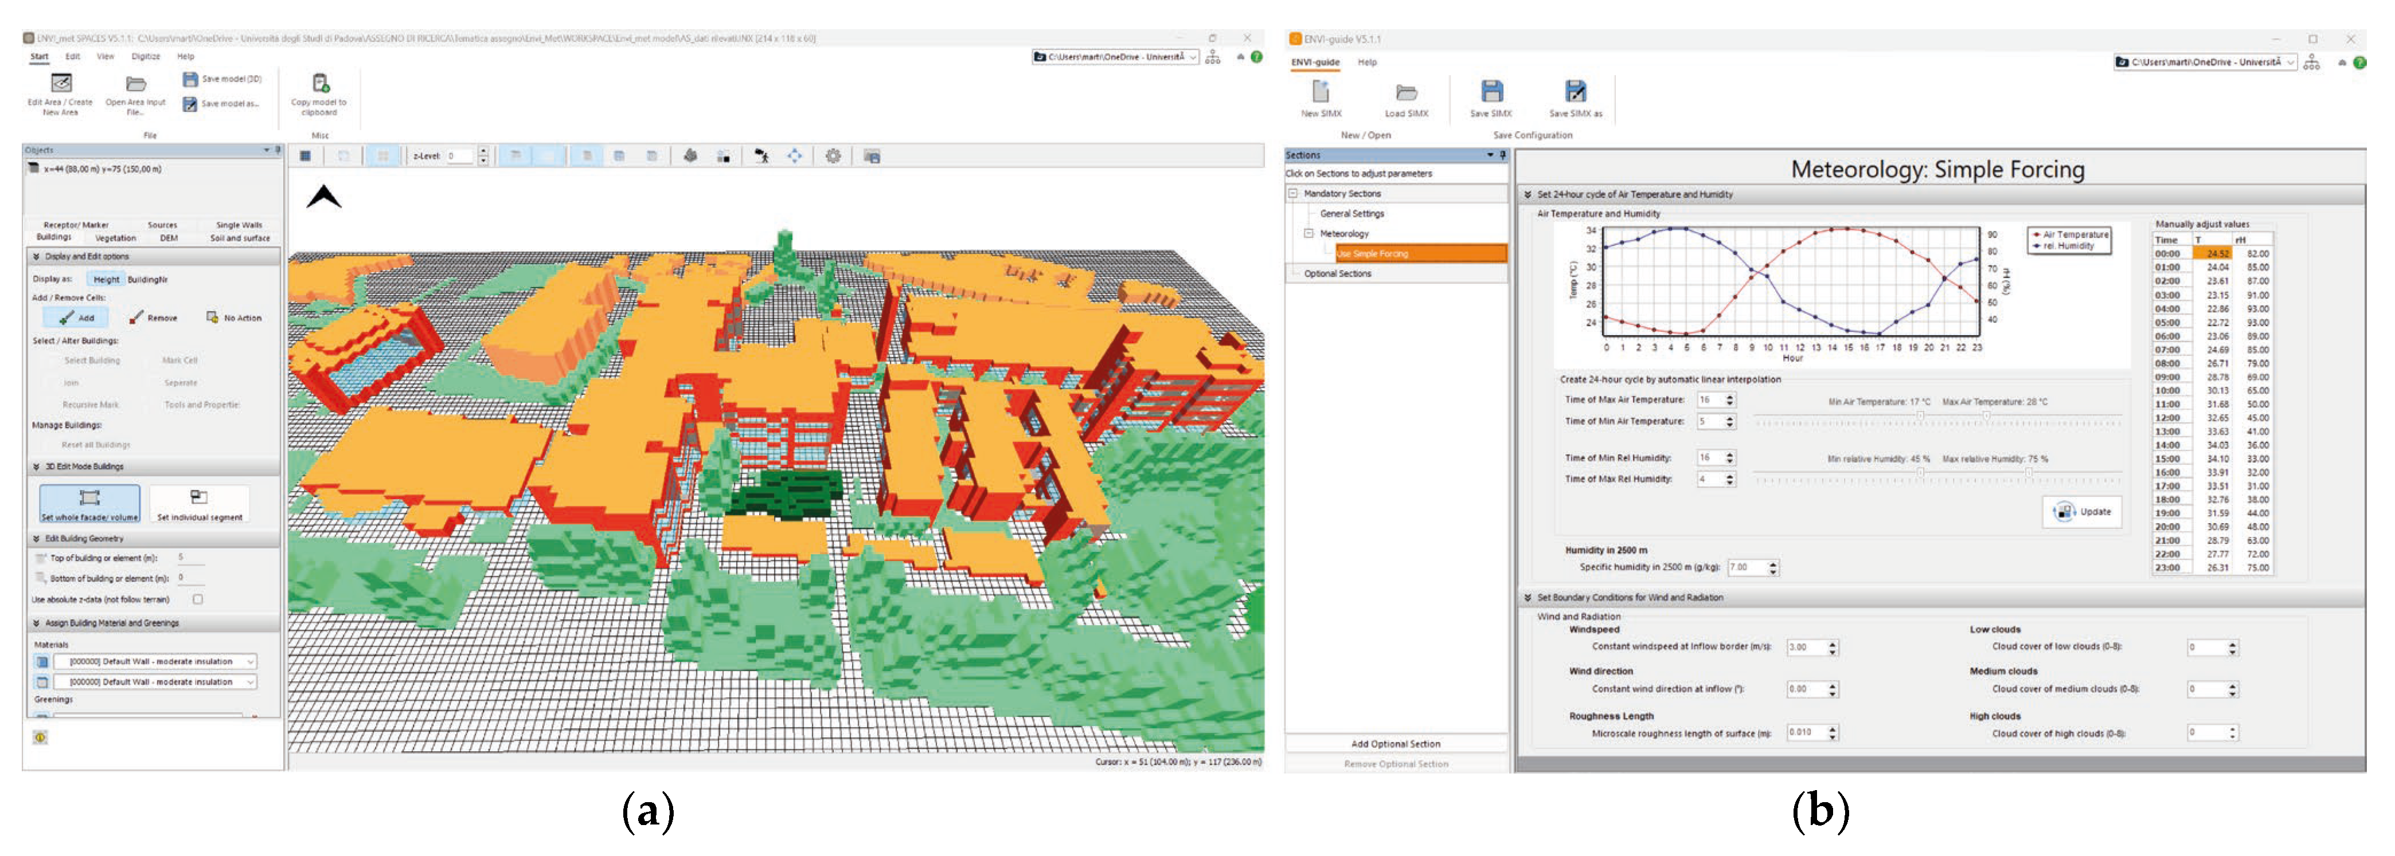This screenshot has height=856, width=2395.
Task: Click Save model (3D) icon
Action: point(190,79)
